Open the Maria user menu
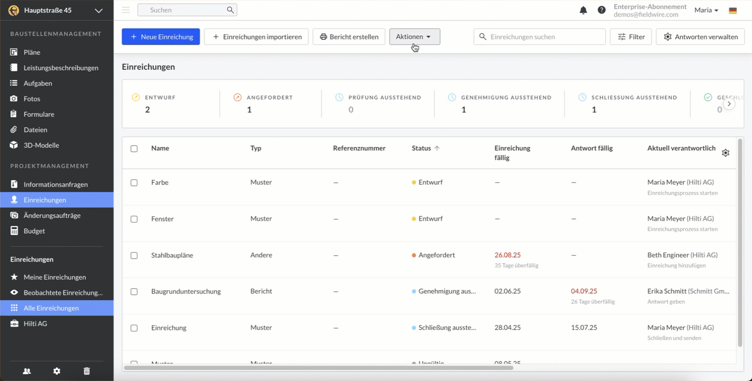Screen dimensions: 752x381 [706, 10]
